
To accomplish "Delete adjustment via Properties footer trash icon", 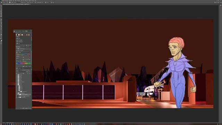I will click(30, 66).
